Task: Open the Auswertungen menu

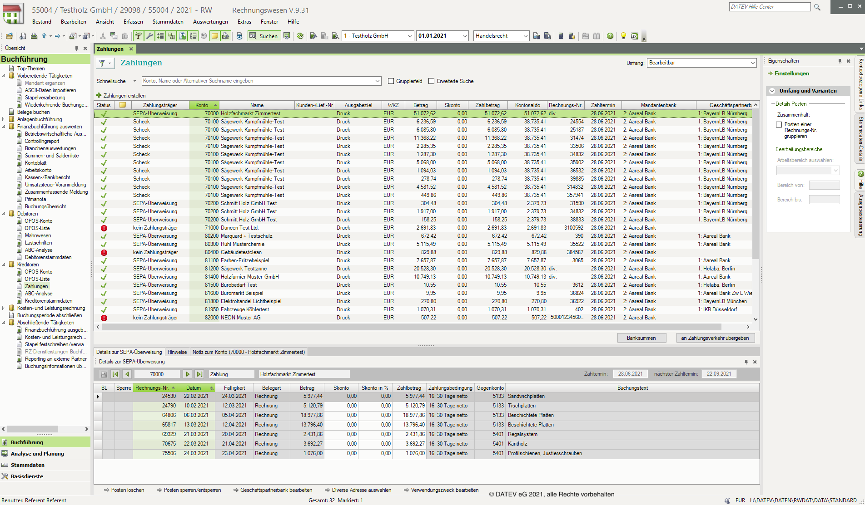Action: pyautogui.click(x=210, y=22)
